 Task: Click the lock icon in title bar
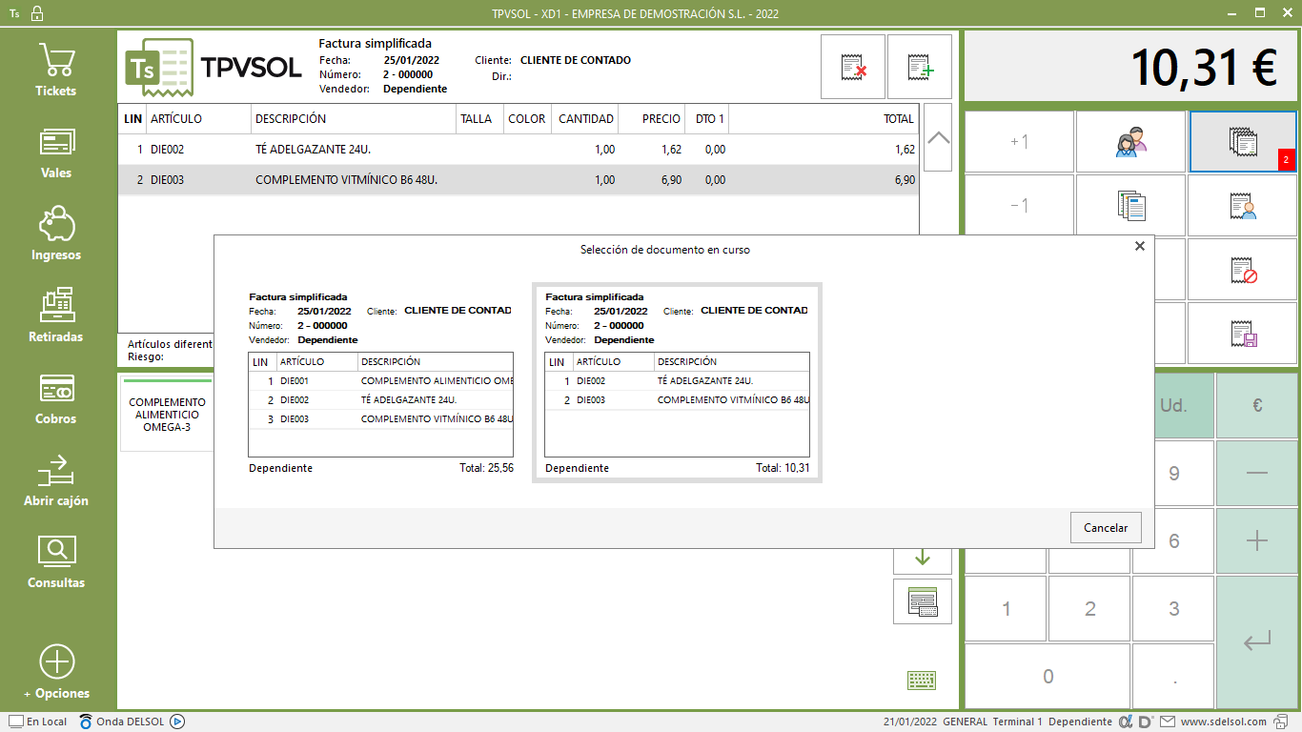(x=37, y=13)
